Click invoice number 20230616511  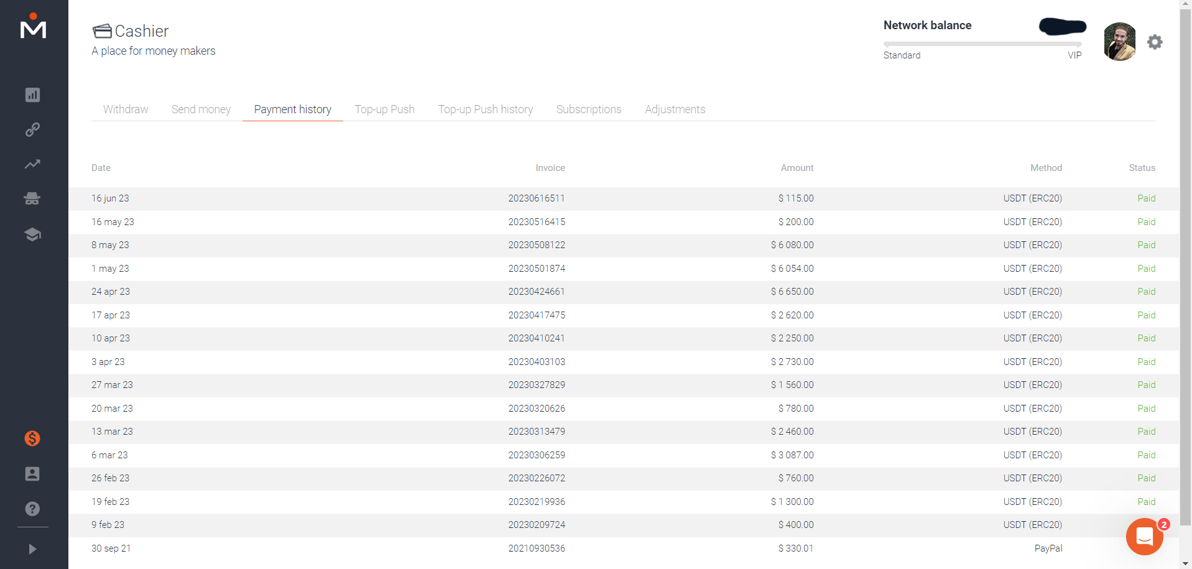coord(536,198)
